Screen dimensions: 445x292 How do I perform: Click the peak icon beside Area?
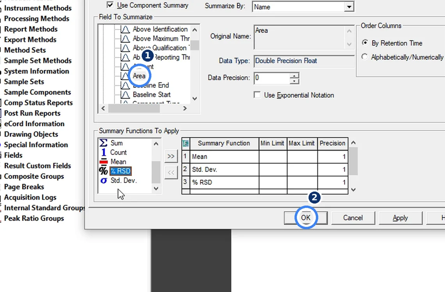(x=125, y=76)
